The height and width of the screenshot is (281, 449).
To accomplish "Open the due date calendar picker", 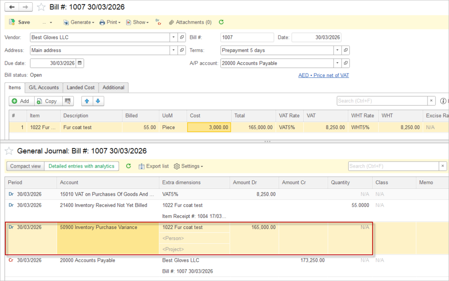I will pyautogui.click(x=80, y=63).
